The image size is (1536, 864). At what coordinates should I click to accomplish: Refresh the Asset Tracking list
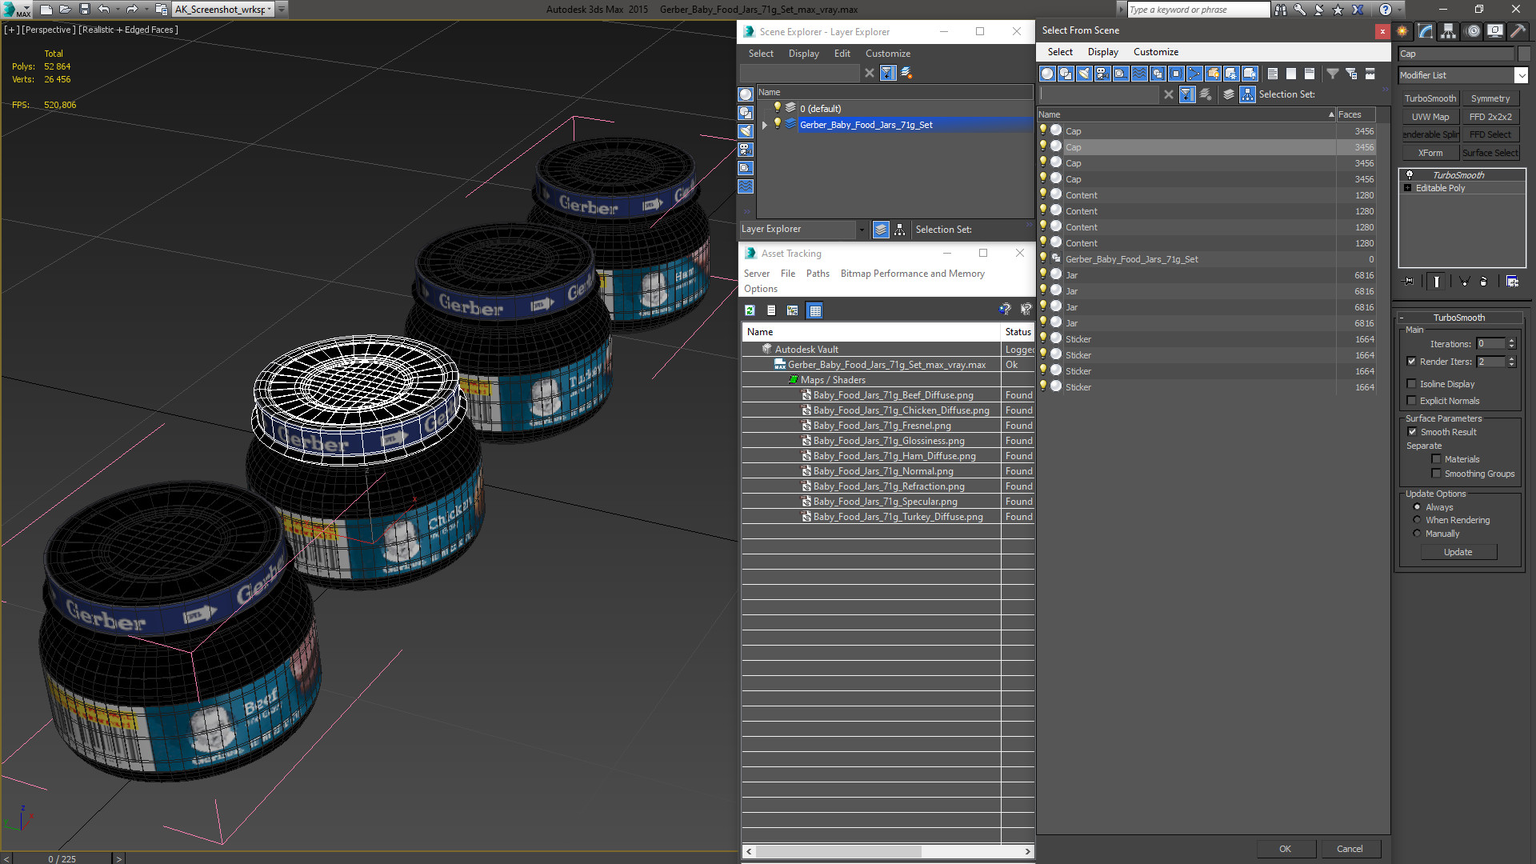tap(750, 310)
